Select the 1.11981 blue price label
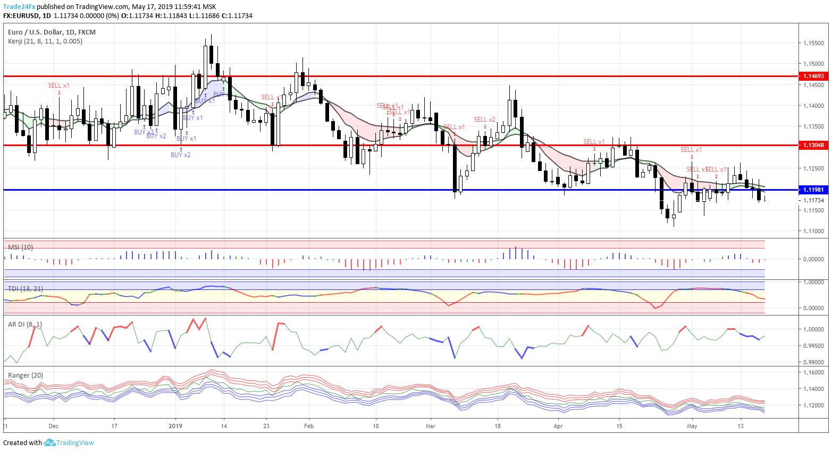This screenshot has height=452, width=832. (813, 190)
